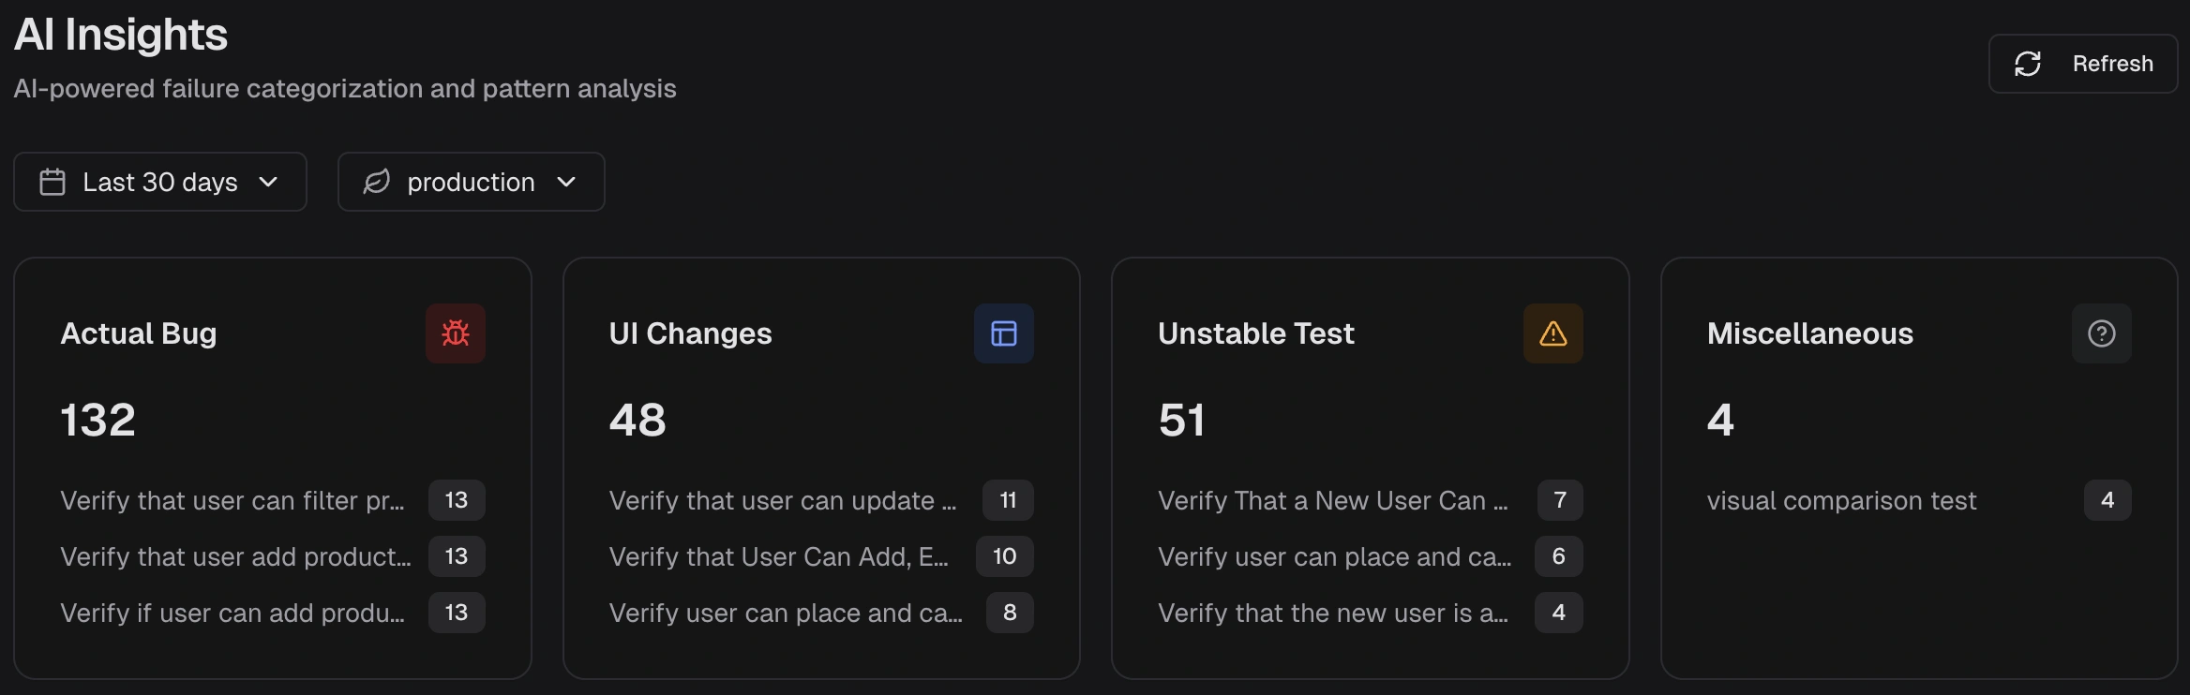
Task: Open "Verify that user can update..." entry
Action: click(x=783, y=501)
